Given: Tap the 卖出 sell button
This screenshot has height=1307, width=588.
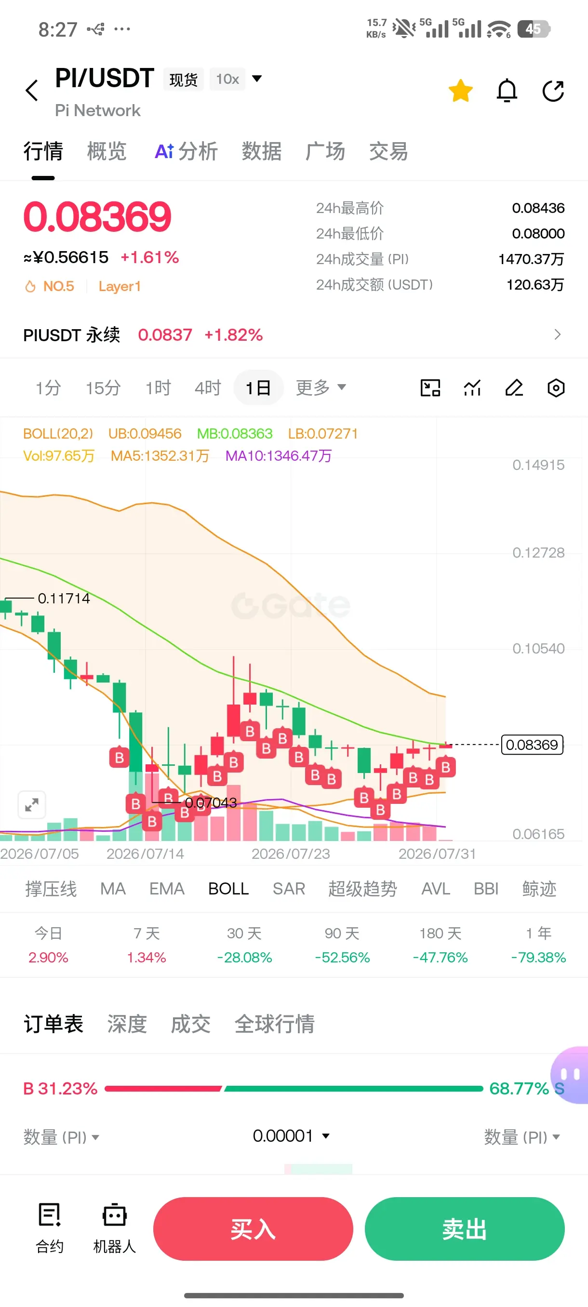Looking at the screenshot, I should click(465, 1228).
